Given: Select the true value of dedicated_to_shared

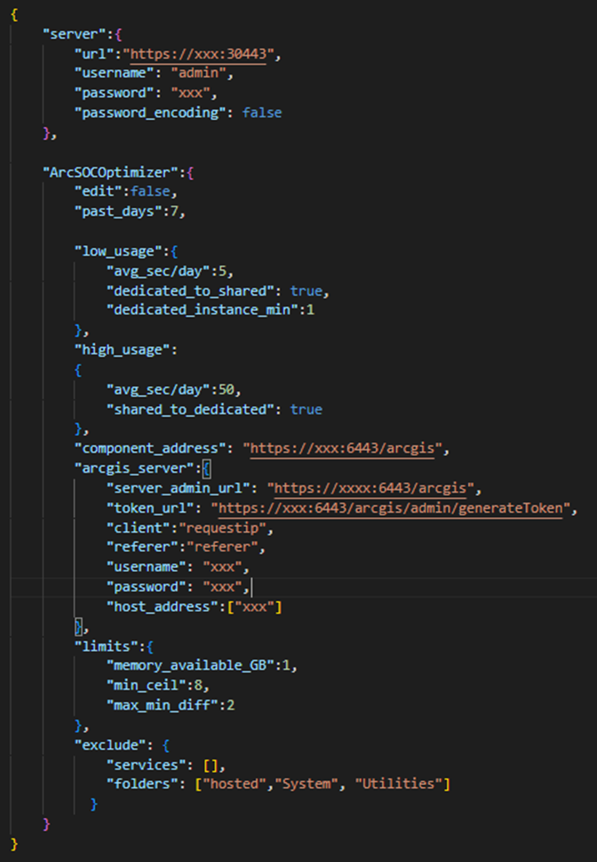Looking at the screenshot, I should pyautogui.click(x=306, y=291).
